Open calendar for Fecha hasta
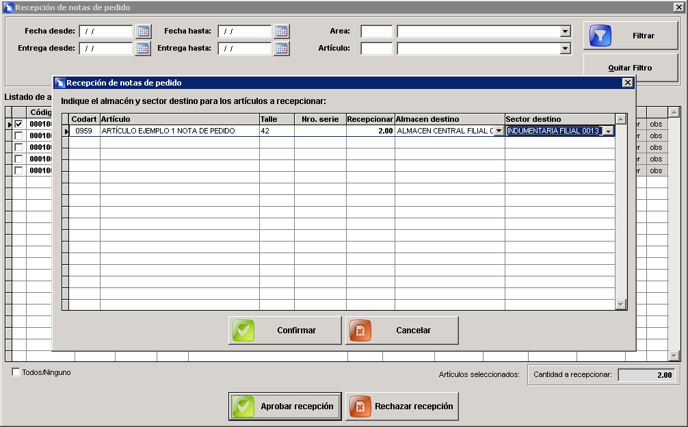The image size is (688, 427). (282, 31)
